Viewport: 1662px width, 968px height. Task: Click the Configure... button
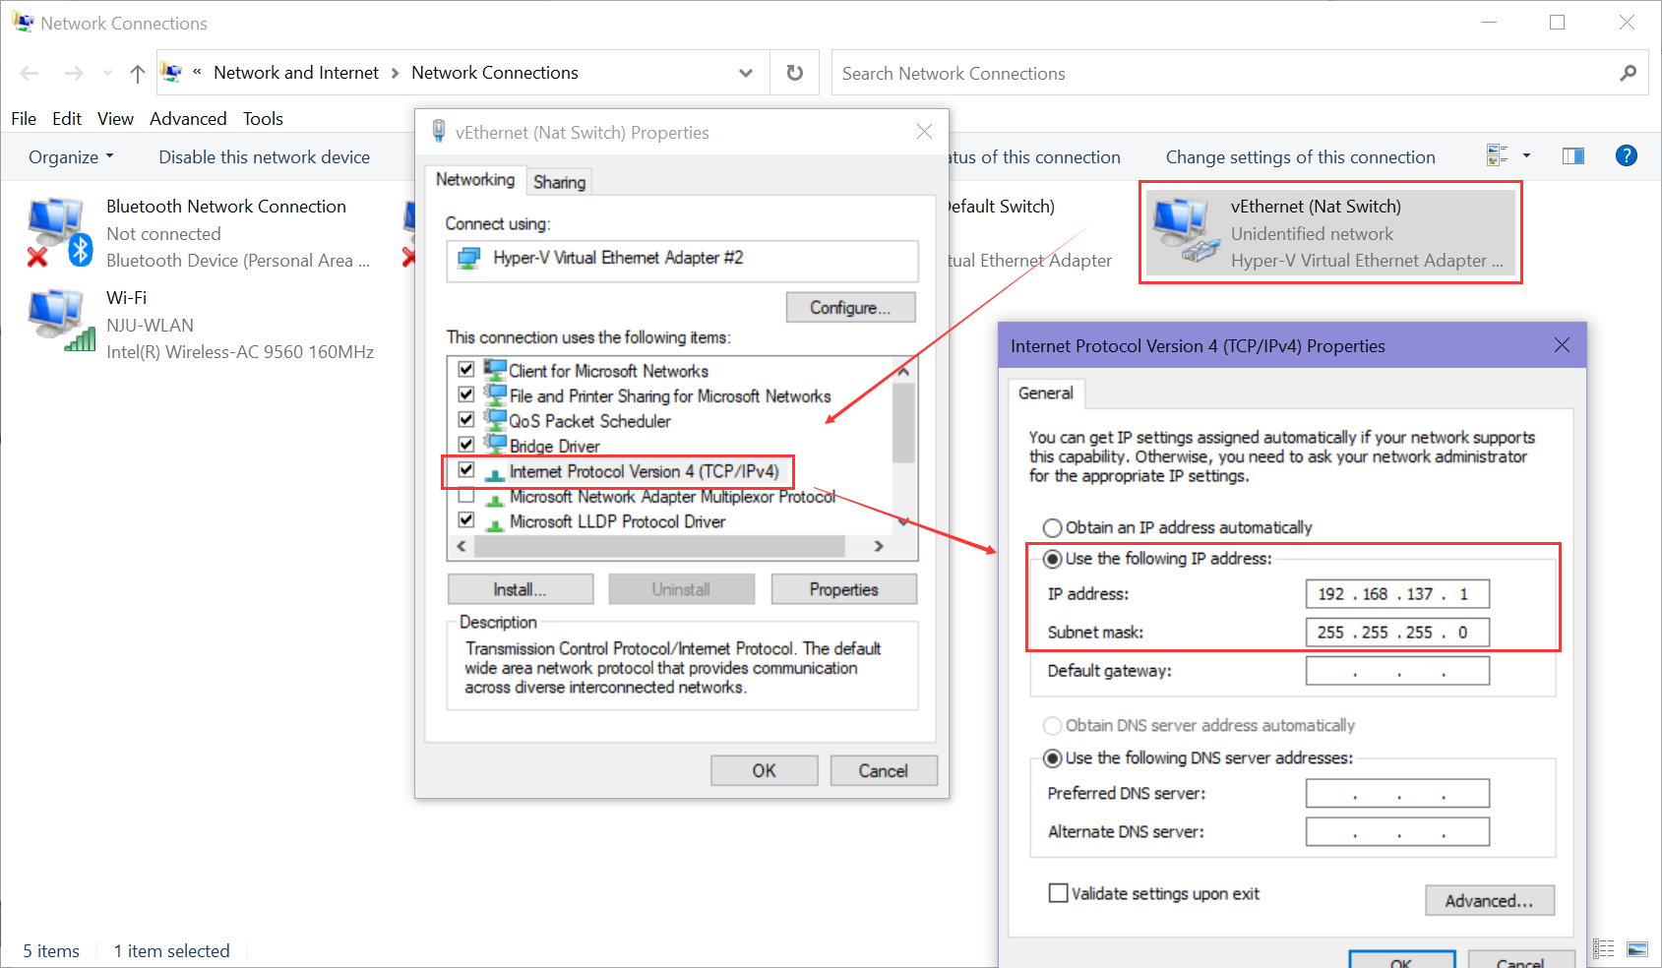tap(850, 308)
